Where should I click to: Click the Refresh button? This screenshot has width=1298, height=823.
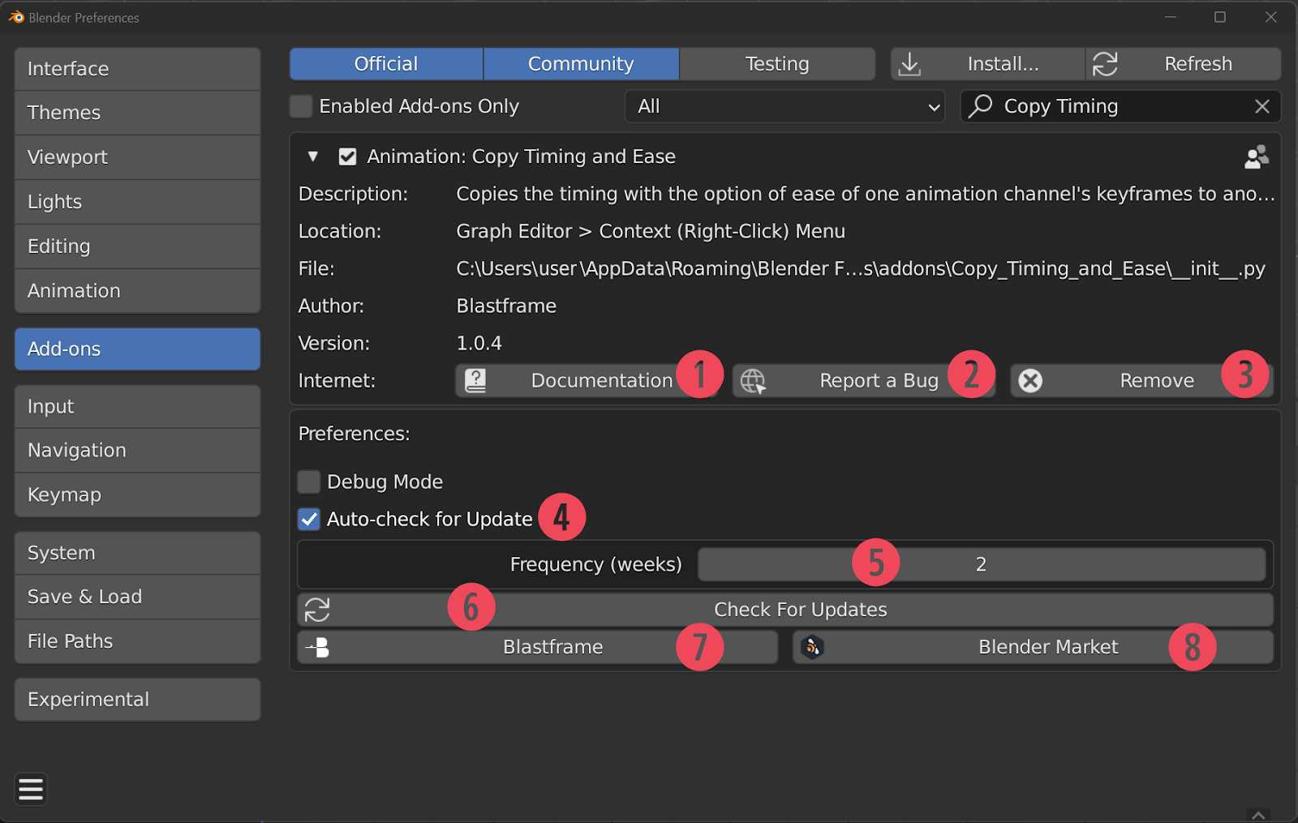(1184, 64)
